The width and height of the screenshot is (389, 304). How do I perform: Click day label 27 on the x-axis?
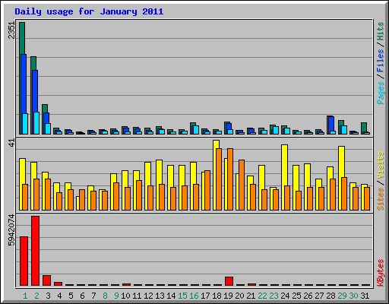pyautogui.click(x=319, y=296)
